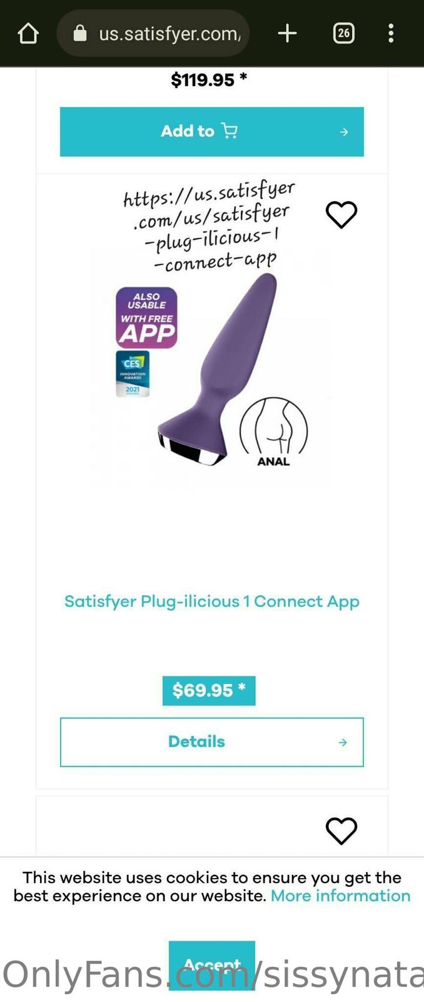Open the tab switcher showing 26 tabs

point(344,33)
